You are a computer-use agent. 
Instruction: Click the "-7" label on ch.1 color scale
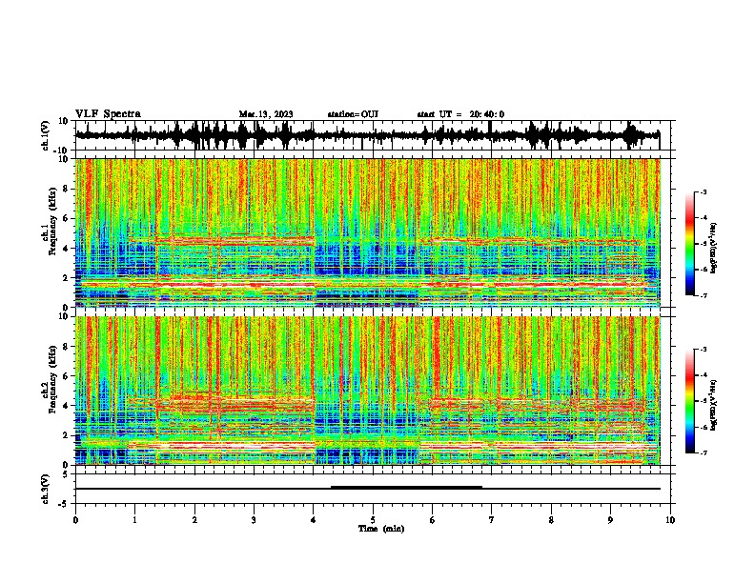pos(704,295)
